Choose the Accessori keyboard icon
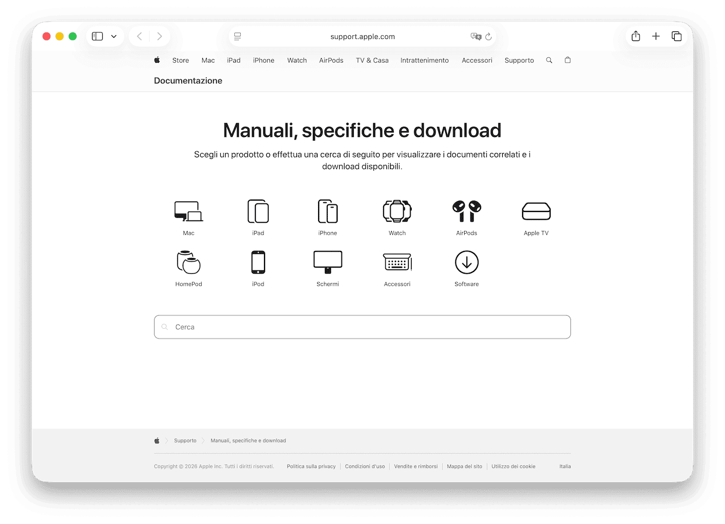Image resolution: width=725 pixels, height=524 pixels. [x=397, y=262]
